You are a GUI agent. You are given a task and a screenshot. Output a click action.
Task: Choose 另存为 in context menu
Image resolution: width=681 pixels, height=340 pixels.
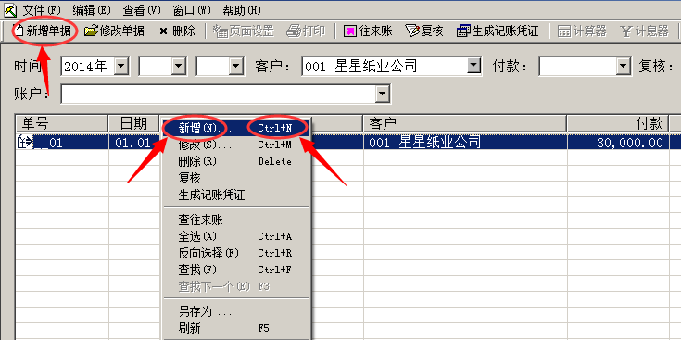pyautogui.click(x=236, y=311)
